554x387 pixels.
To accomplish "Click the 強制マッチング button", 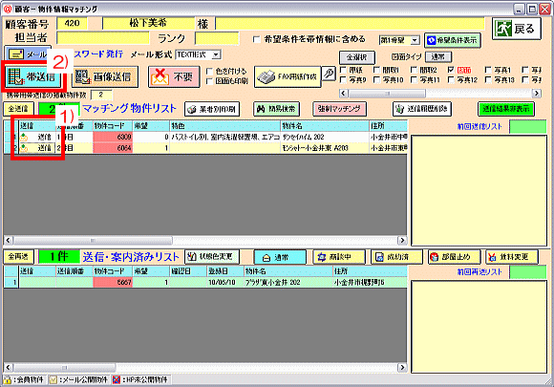I will click(339, 109).
